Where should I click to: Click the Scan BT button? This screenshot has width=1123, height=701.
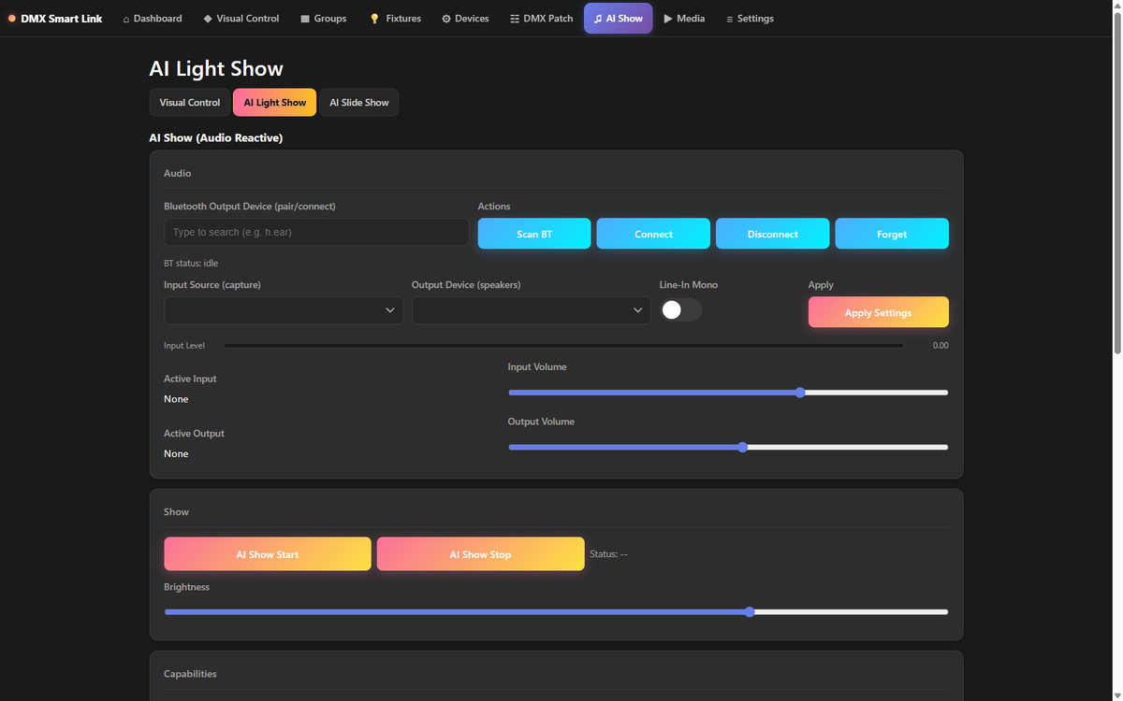(534, 234)
